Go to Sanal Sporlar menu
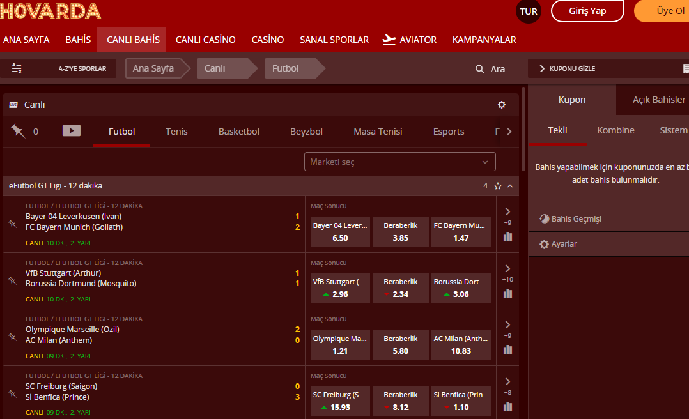The height and width of the screenshot is (419, 689). (334, 40)
